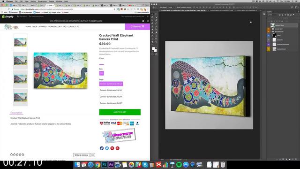The width and height of the screenshot is (300, 169).
Task: Open the APPAREL dropdown menu
Action: 43,27
